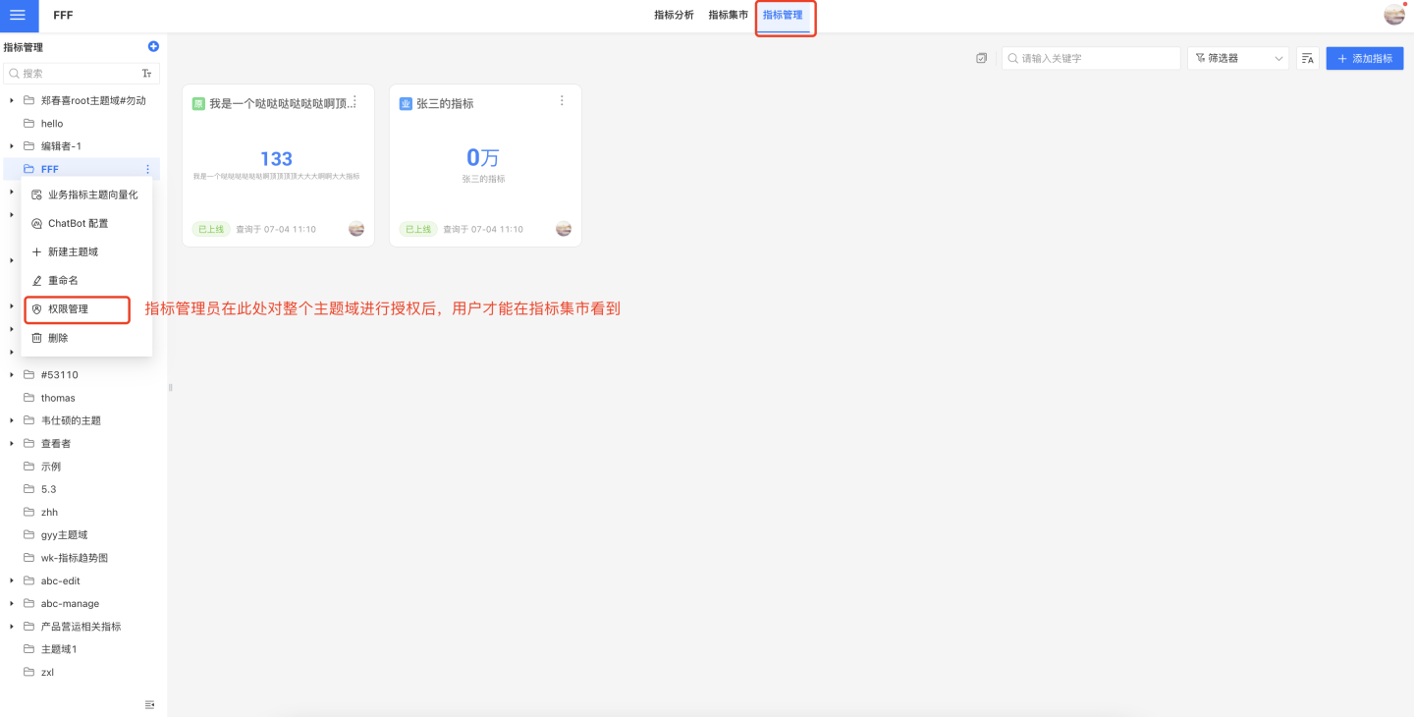Collapse the sidebar using bottom icon
Viewport: 1414px width, 717px height.
coord(149,704)
